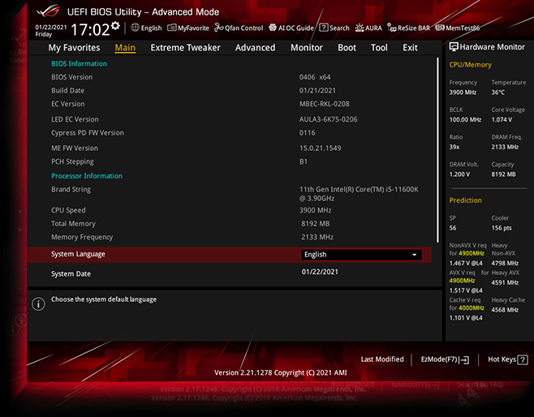Viewport: 534px width, 417px height.
Task: Click the Cooler 156 pts value
Action: pos(502,228)
